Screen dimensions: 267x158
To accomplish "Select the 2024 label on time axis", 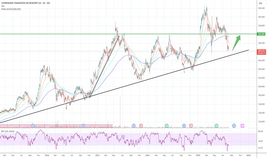I will click(x=148, y=155).
